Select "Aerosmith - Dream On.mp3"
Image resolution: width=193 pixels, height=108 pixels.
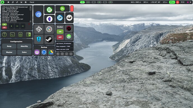[x=10, y=16]
